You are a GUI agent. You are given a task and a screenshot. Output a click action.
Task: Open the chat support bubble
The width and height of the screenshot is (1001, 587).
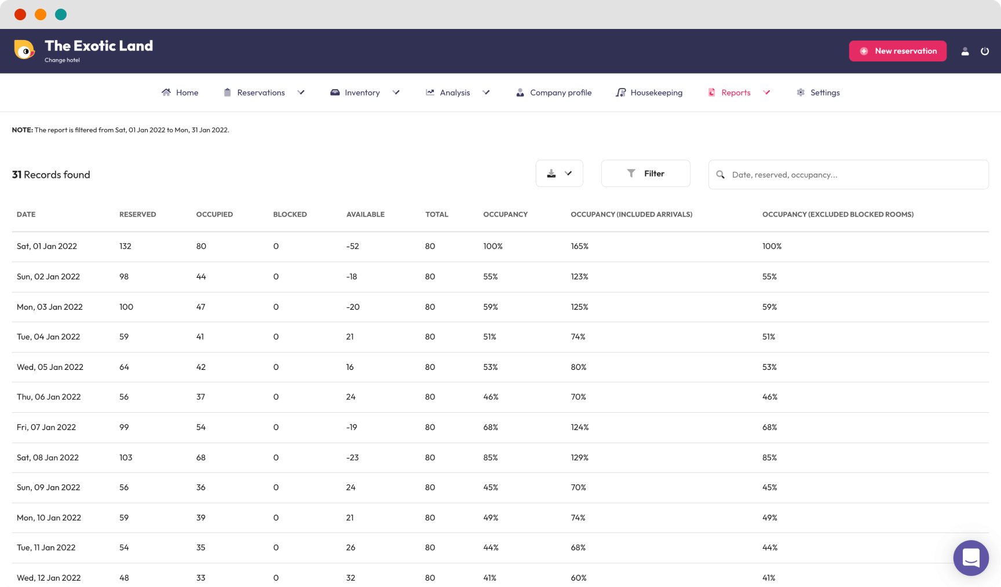tap(971, 557)
